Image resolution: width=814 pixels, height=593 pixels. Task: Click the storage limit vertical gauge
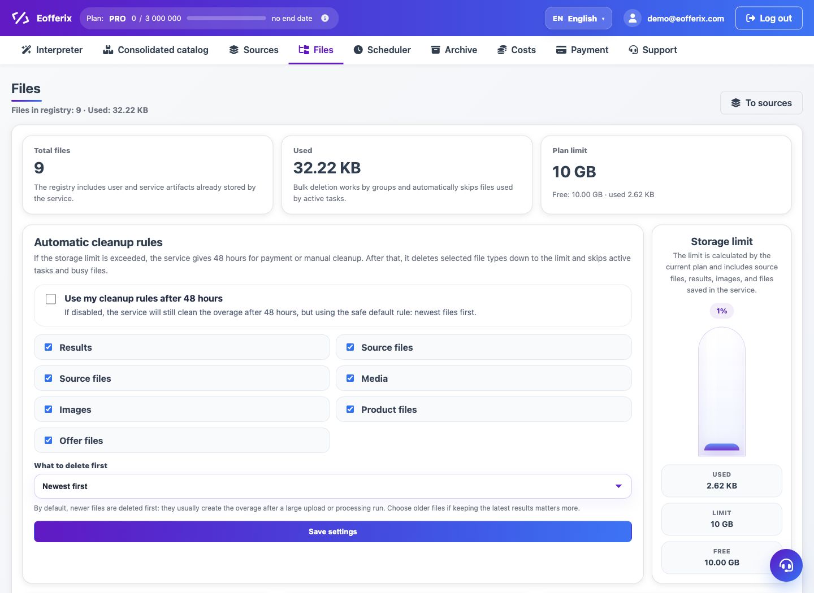click(722, 391)
